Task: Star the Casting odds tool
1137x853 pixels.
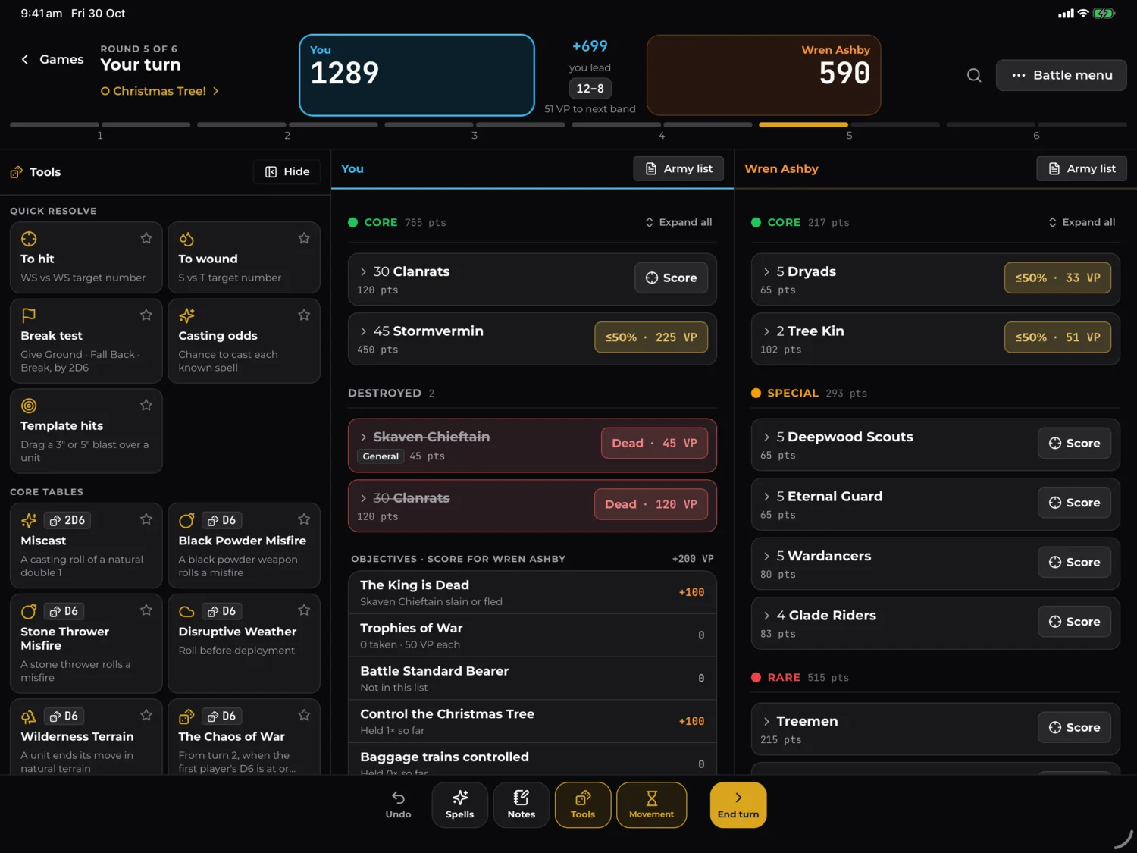Action: coord(304,315)
